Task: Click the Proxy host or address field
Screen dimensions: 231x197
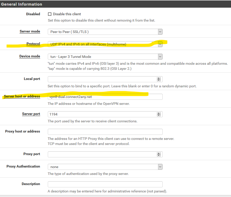Action: coord(105,132)
